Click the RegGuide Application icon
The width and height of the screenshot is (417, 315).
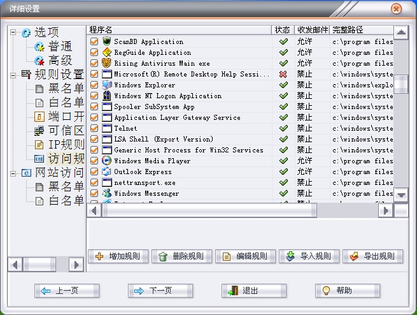[x=107, y=52]
